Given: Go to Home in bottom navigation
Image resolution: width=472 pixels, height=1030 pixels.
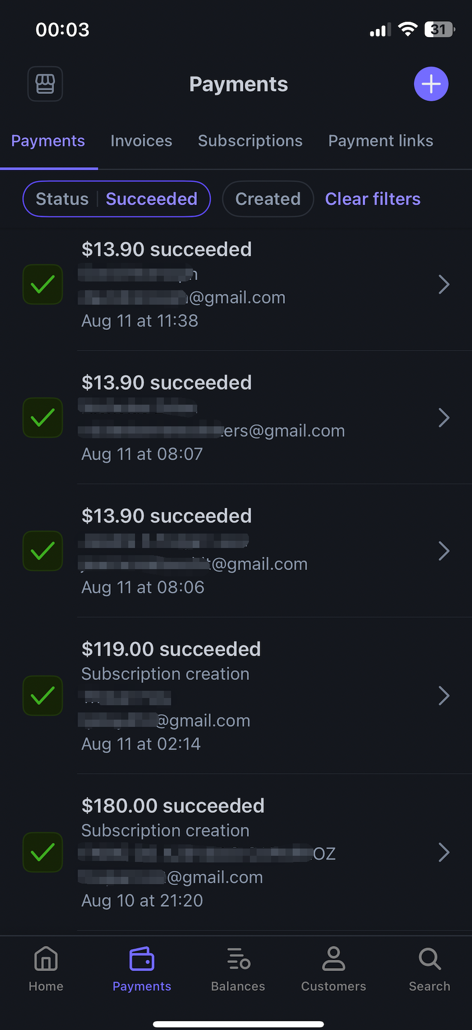Looking at the screenshot, I should click(46, 969).
